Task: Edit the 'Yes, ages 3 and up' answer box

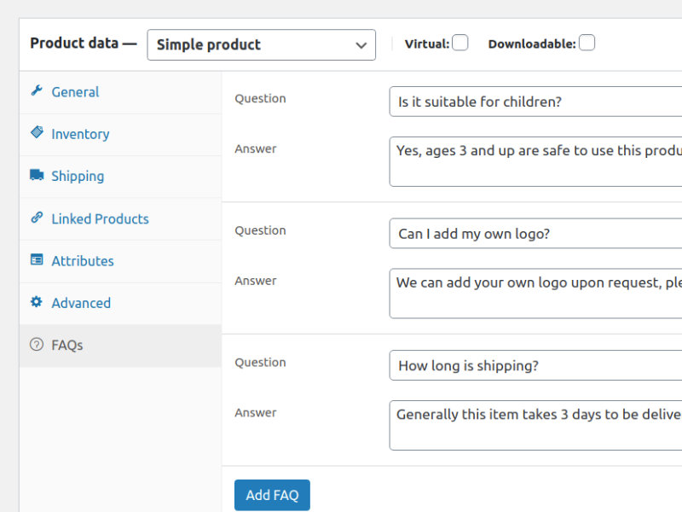Action: (x=535, y=161)
